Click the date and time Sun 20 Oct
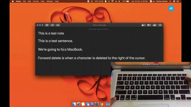The width and height of the screenshot is (191, 107). (x=140, y=1)
